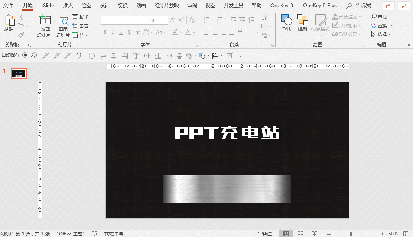Open the font name combo box
This screenshot has height=237, width=413.
pyautogui.click(x=125, y=20)
